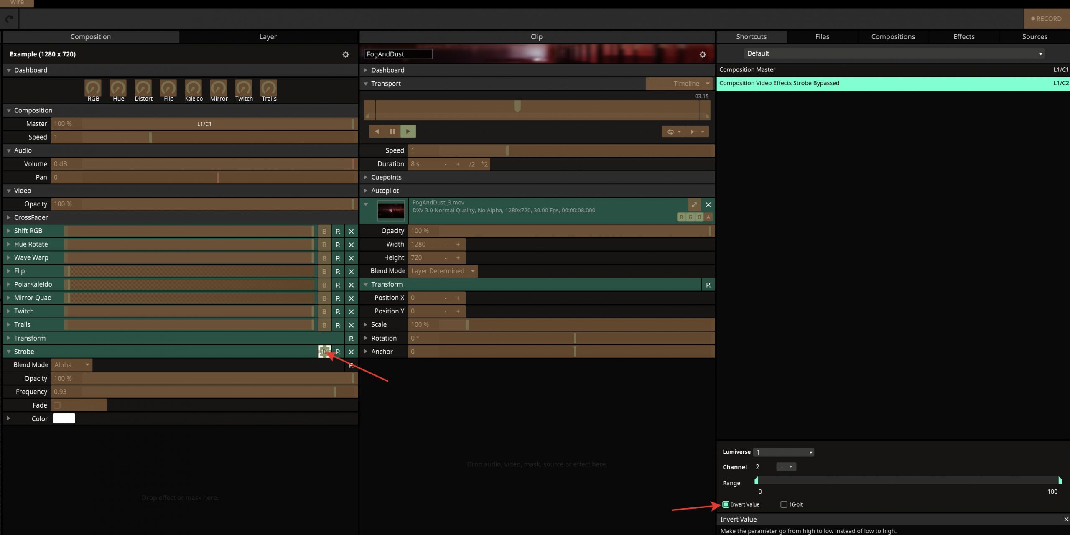
Task: Click the Kaleido dashboard knob
Action: point(194,88)
